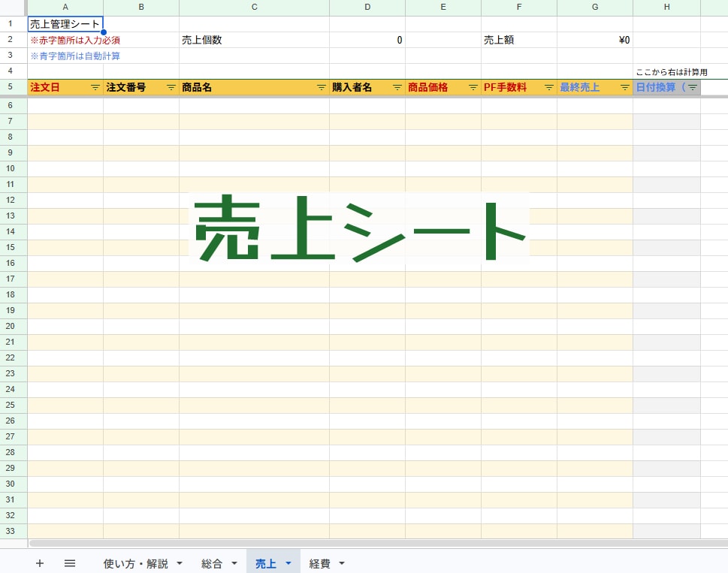Image resolution: width=728 pixels, height=573 pixels.
Task: Select the 売上 sheet tab
Action: tap(265, 563)
